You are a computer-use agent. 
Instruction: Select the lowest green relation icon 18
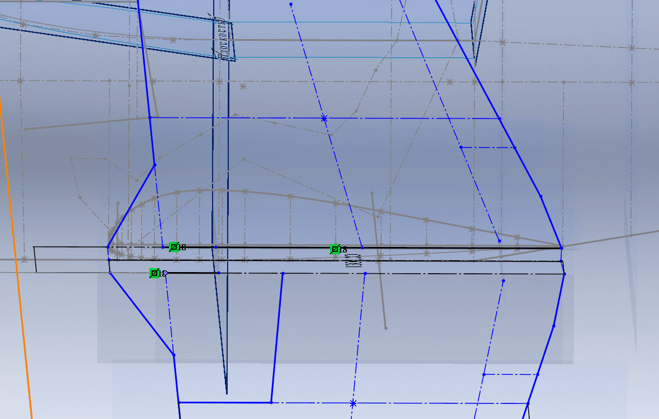(x=154, y=273)
